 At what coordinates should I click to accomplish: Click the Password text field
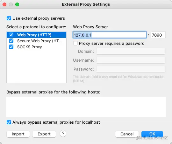click(131, 69)
